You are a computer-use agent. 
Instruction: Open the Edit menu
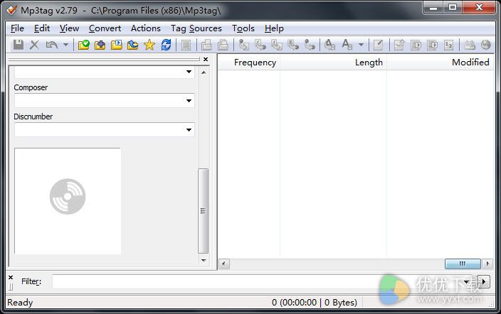42,28
